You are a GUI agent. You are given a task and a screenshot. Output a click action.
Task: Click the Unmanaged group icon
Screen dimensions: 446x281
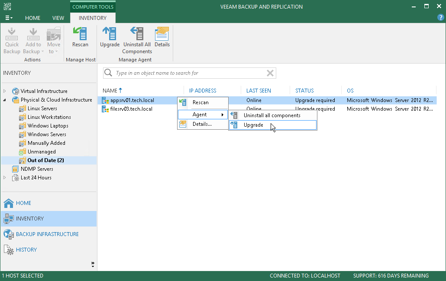coord(22,152)
